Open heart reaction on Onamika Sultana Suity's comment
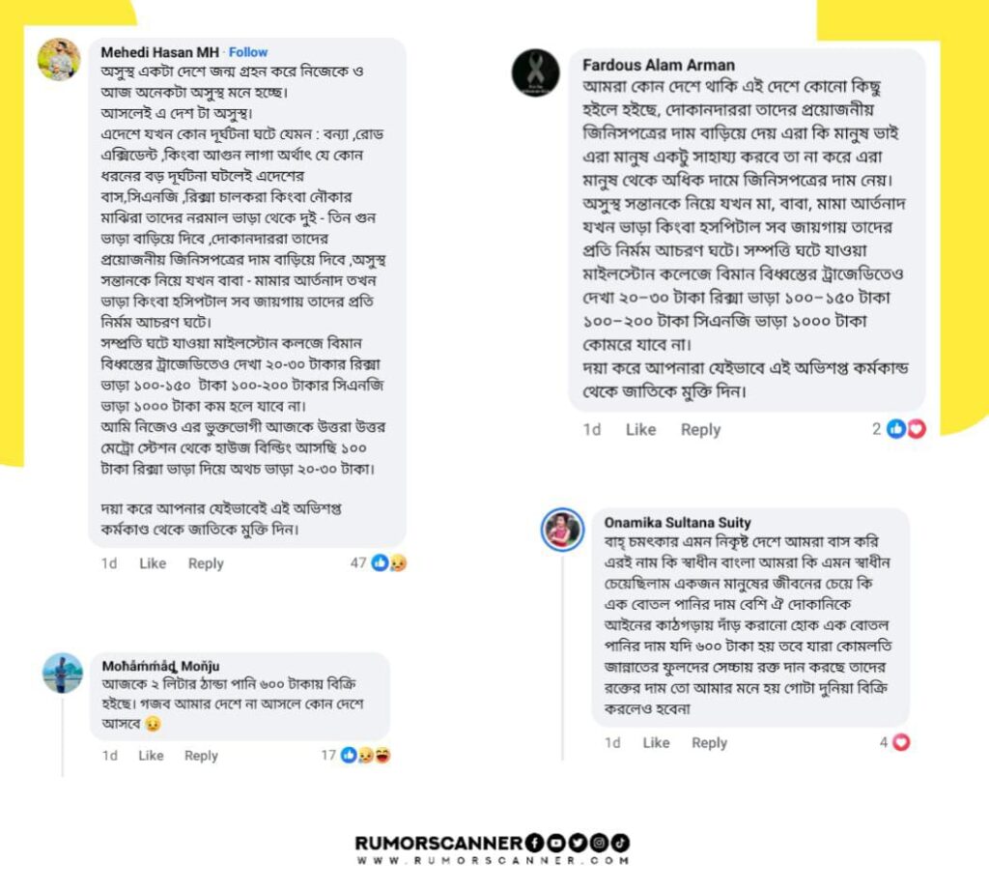 pyautogui.click(x=902, y=742)
